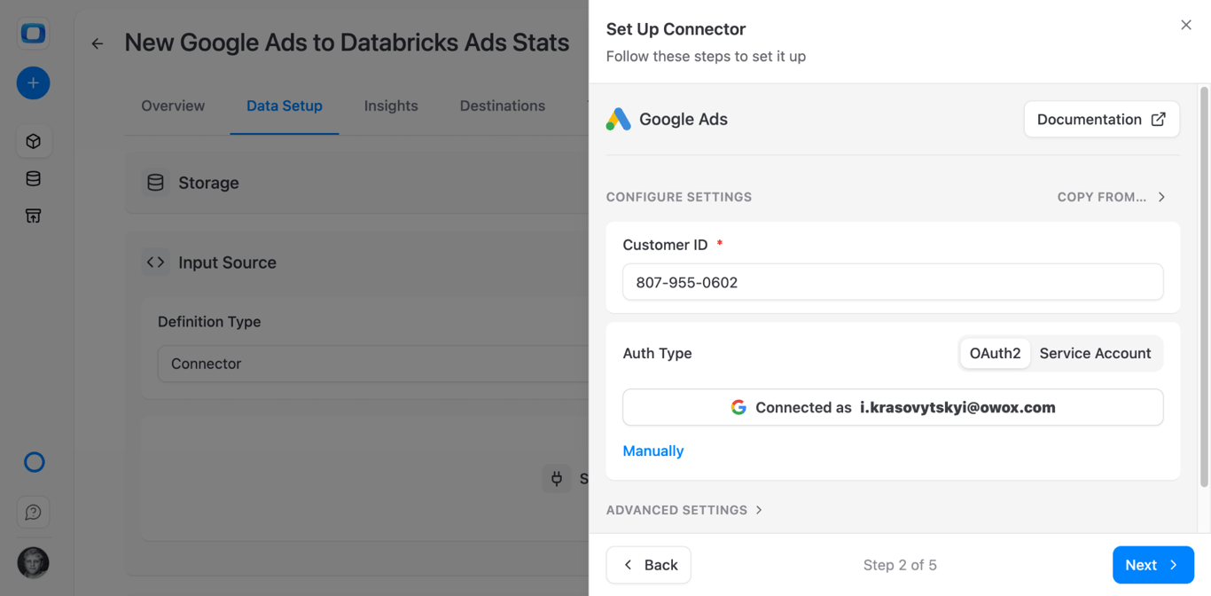Select the Data Setup tab
The height and width of the screenshot is (596, 1211).
point(285,106)
